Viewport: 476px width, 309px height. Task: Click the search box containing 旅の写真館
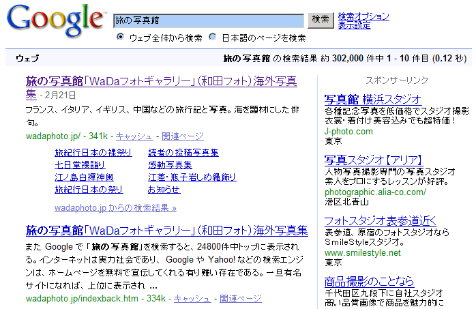(x=209, y=20)
